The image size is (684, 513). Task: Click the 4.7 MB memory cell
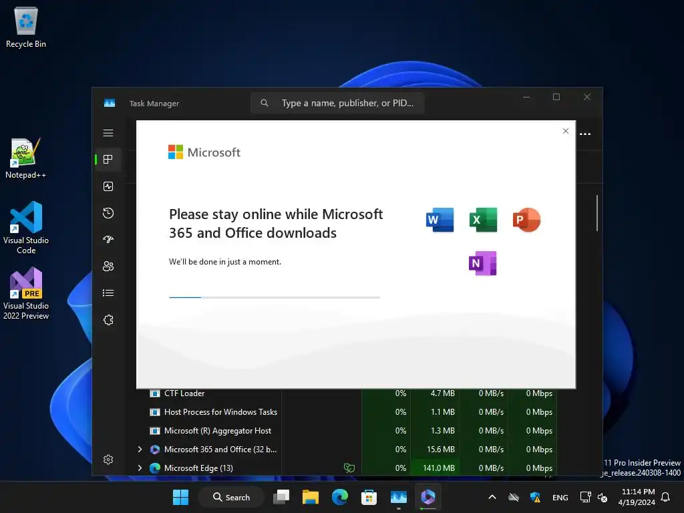tap(436, 393)
